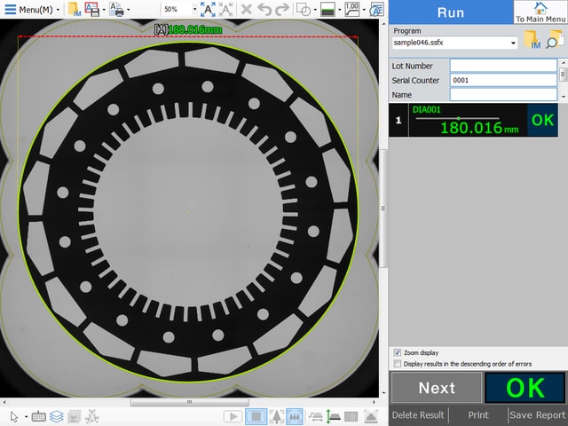This screenshot has height=426, width=568.
Task: Click the Name input field
Action: coord(503,95)
